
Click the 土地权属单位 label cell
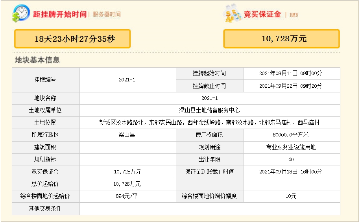pyautogui.click(x=46, y=111)
